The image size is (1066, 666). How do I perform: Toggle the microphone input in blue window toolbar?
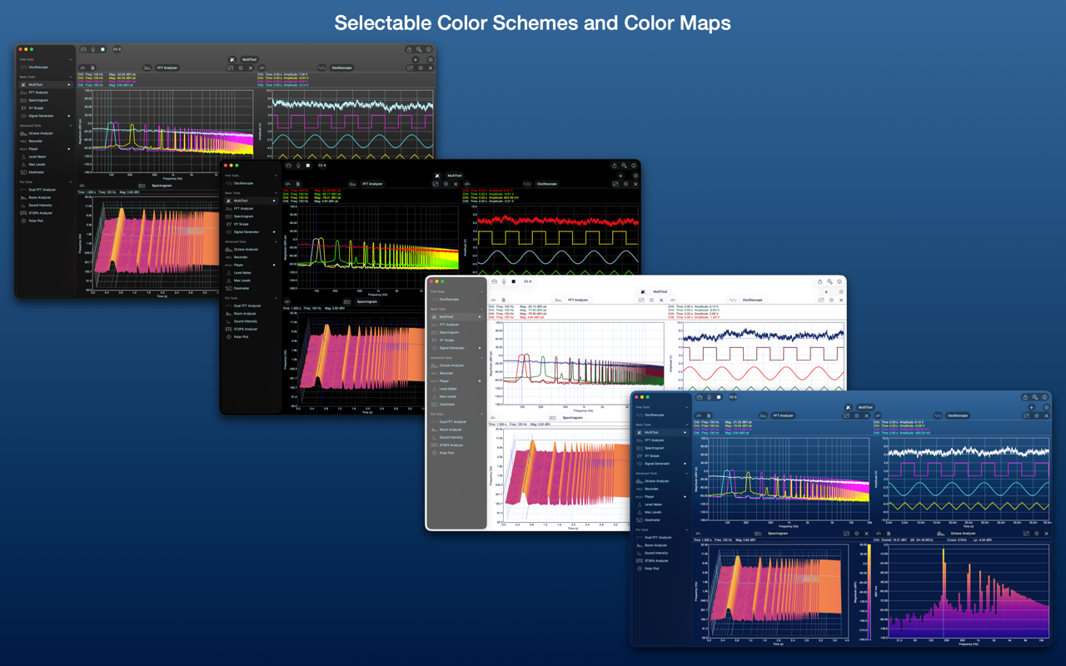[x=709, y=397]
